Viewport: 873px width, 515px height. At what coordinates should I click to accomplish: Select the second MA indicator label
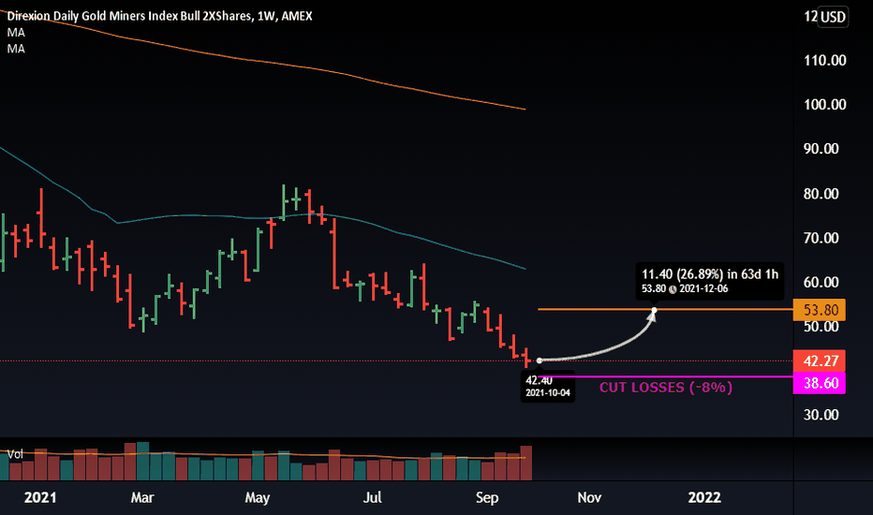(x=16, y=49)
